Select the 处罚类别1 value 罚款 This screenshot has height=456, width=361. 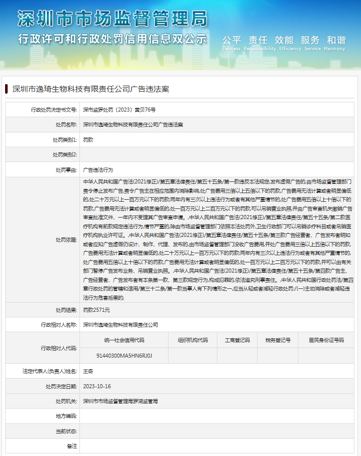pyautogui.click(x=88, y=139)
